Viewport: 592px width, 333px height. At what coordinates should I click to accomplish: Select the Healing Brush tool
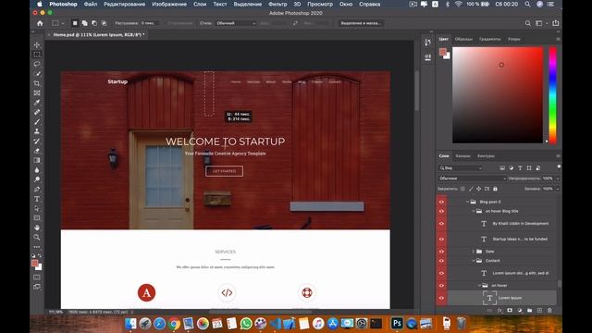37,112
